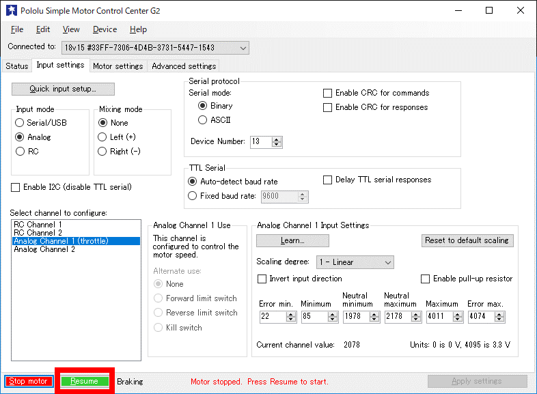Viewport: 537px width, 394px height.
Task: Click the Pololu app icon in title bar
Action: click(12, 11)
